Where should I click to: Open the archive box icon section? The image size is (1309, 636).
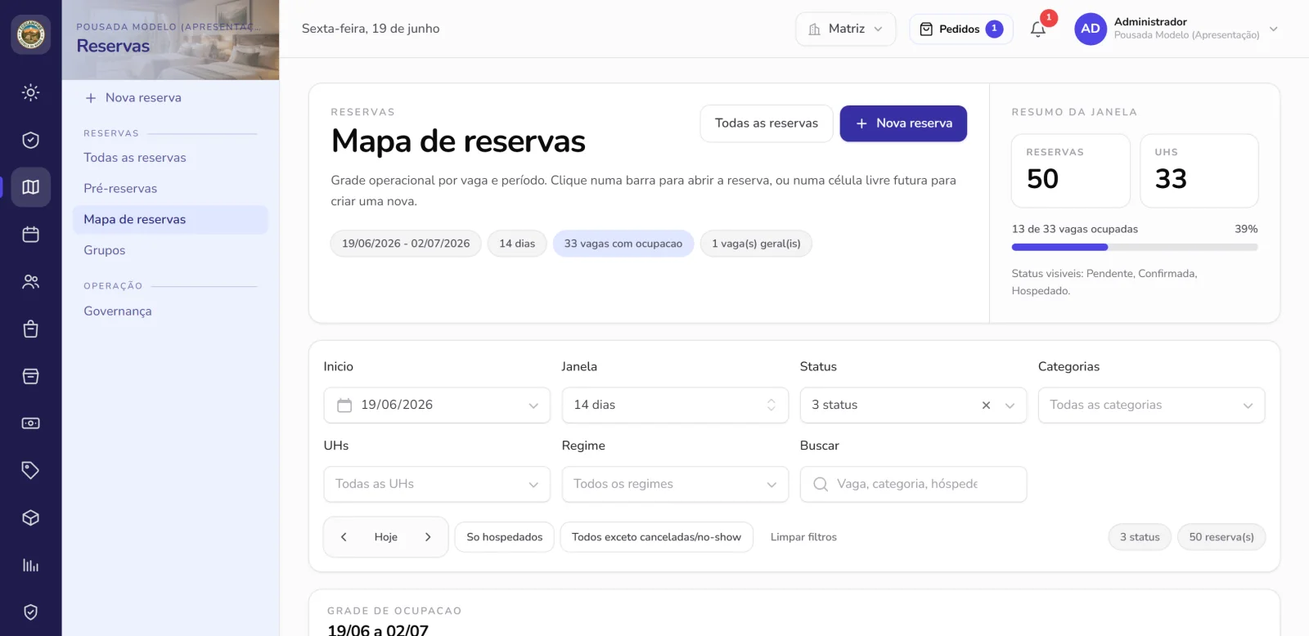pos(31,376)
